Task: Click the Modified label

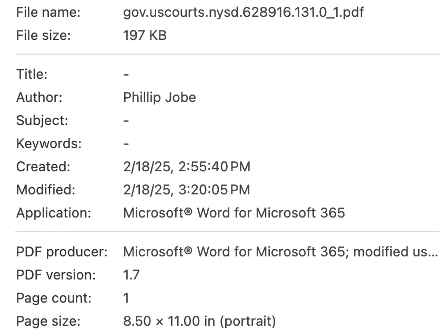Action: pos(46,190)
